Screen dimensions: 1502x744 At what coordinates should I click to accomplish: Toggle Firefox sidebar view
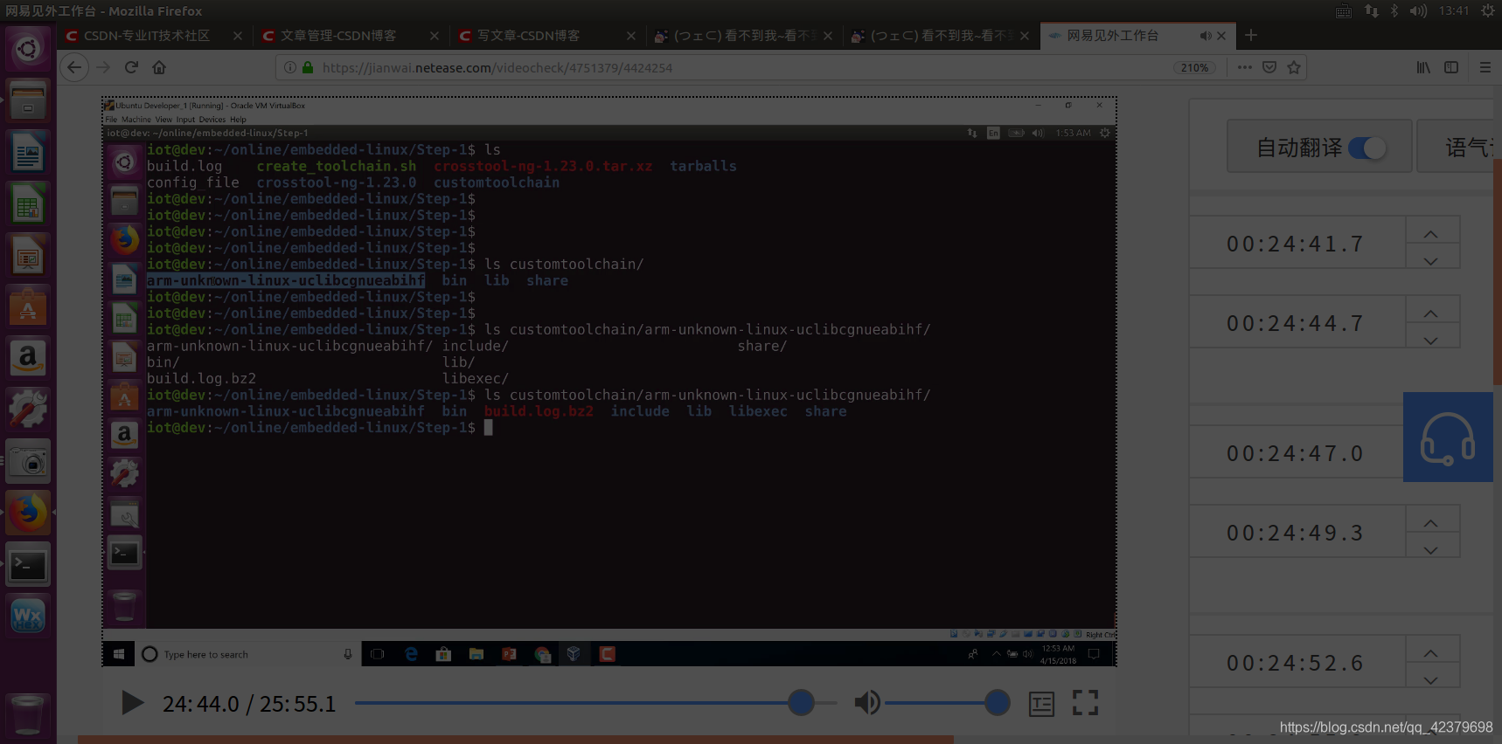click(1451, 67)
